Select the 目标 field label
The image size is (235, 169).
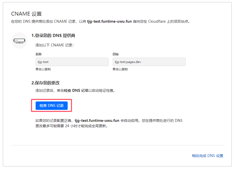pyautogui.click(x=115, y=54)
